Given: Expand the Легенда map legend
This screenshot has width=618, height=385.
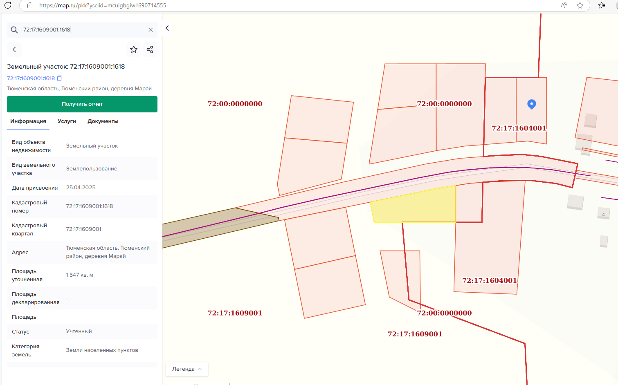Looking at the screenshot, I should (187, 369).
